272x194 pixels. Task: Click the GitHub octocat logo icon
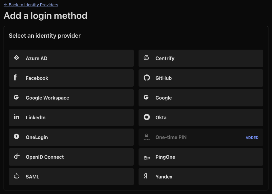tap(146, 78)
